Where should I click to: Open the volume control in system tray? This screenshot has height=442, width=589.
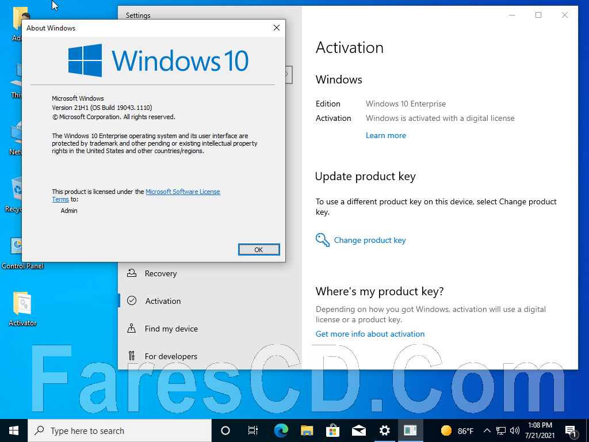(515, 430)
